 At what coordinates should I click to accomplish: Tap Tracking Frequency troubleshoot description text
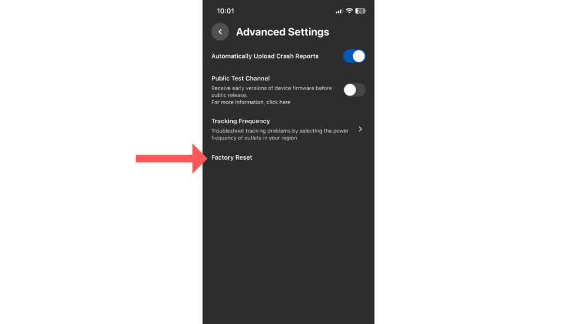pos(279,134)
